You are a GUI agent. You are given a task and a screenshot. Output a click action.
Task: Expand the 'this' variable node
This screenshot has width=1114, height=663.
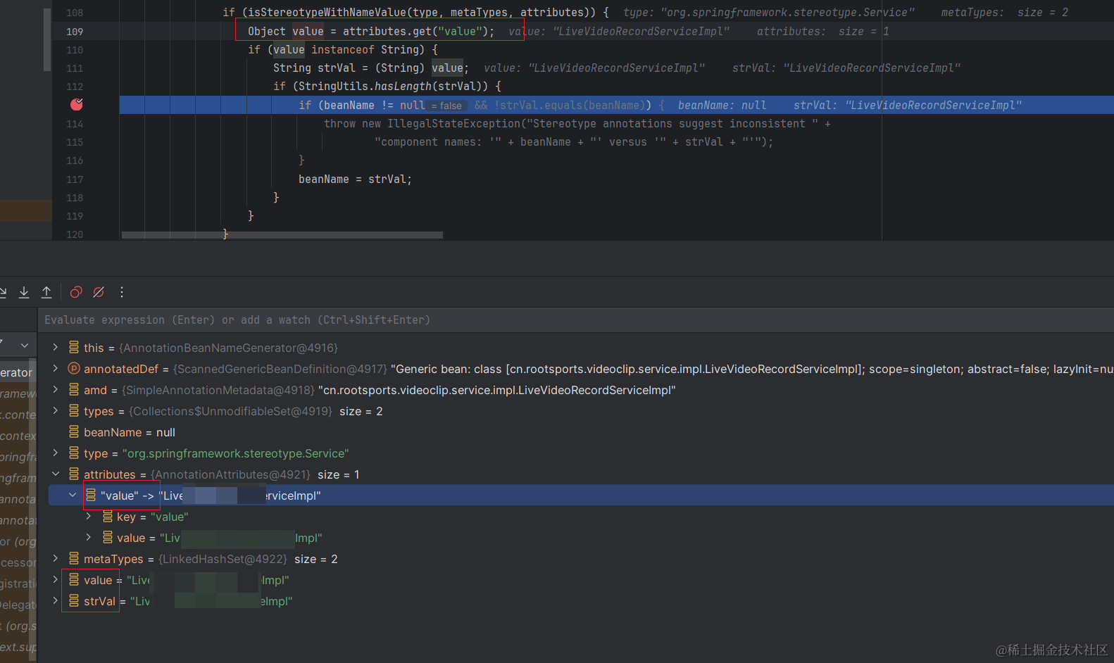56,348
